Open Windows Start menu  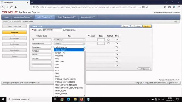[3, 99]
